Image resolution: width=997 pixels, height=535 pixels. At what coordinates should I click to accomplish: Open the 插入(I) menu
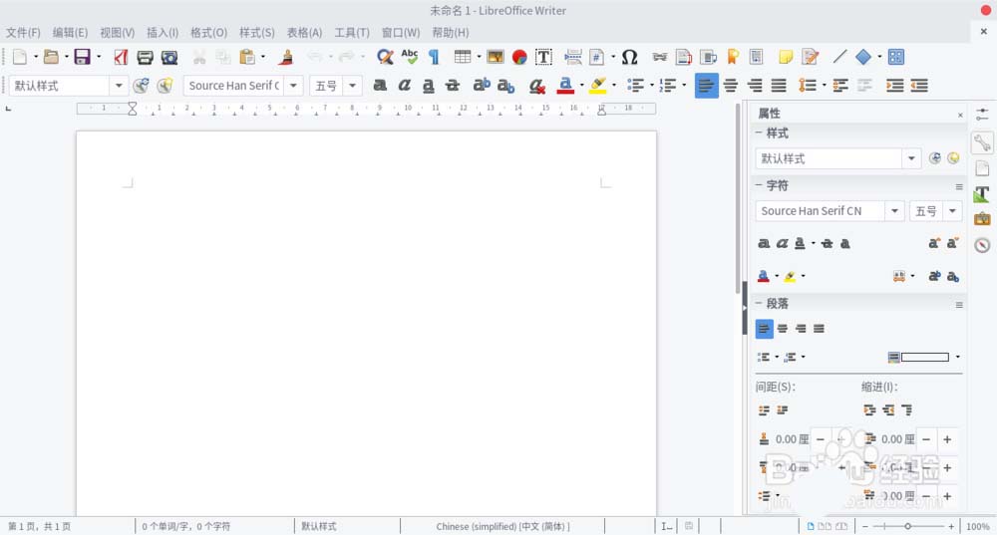(x=163, y=33)
